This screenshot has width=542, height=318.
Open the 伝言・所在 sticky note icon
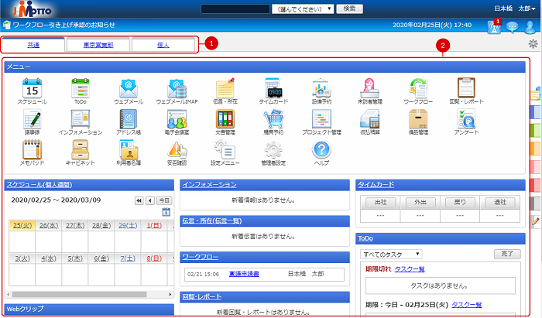point(225,88)
